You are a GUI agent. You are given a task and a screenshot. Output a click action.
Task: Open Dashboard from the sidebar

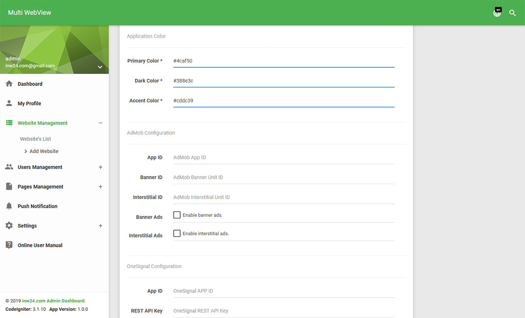(30, 84)
